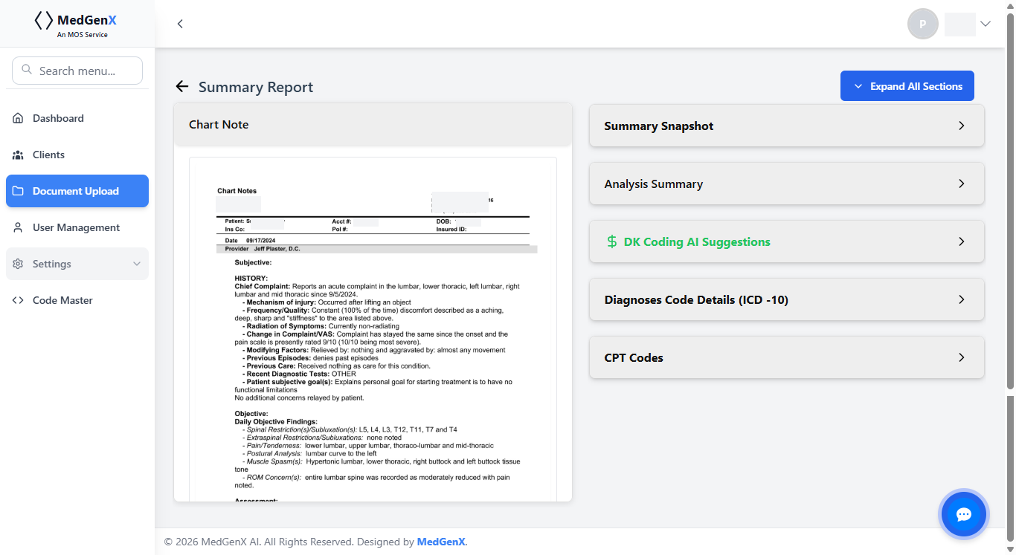This screenshot has height=555, width=1016.
Task: Navigate to Dashboard from the sidebar
Action: point(57,117)
